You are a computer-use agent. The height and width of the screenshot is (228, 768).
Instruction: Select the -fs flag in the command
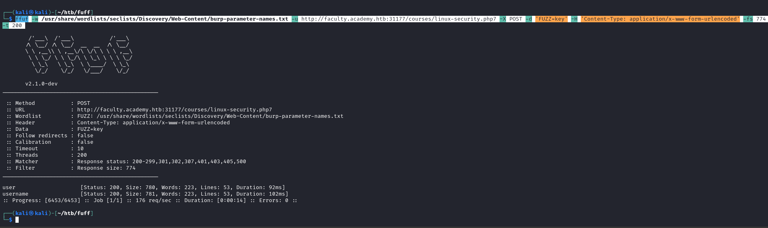748,19
